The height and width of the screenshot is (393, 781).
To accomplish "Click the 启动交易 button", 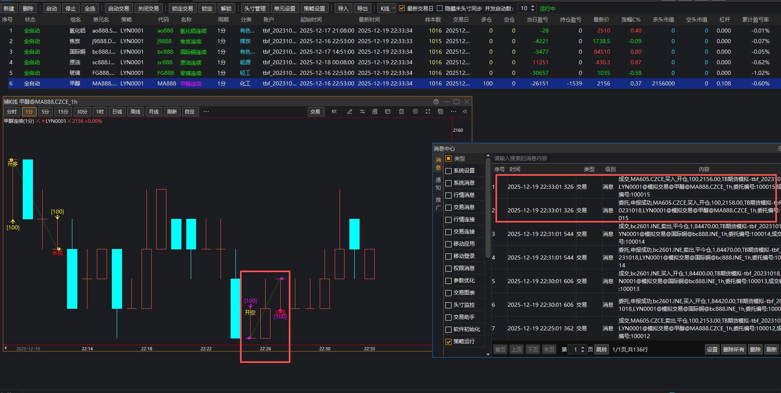I will [x=118, y=9].
